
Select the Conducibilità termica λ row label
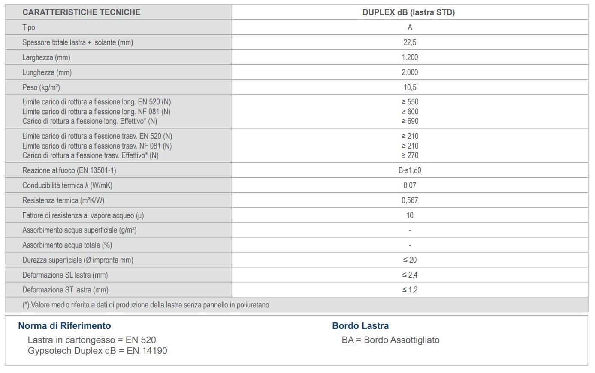(67, 185)
